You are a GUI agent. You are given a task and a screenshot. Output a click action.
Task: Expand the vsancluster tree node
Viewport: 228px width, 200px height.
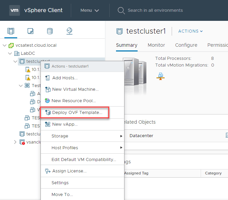point(15,142)
